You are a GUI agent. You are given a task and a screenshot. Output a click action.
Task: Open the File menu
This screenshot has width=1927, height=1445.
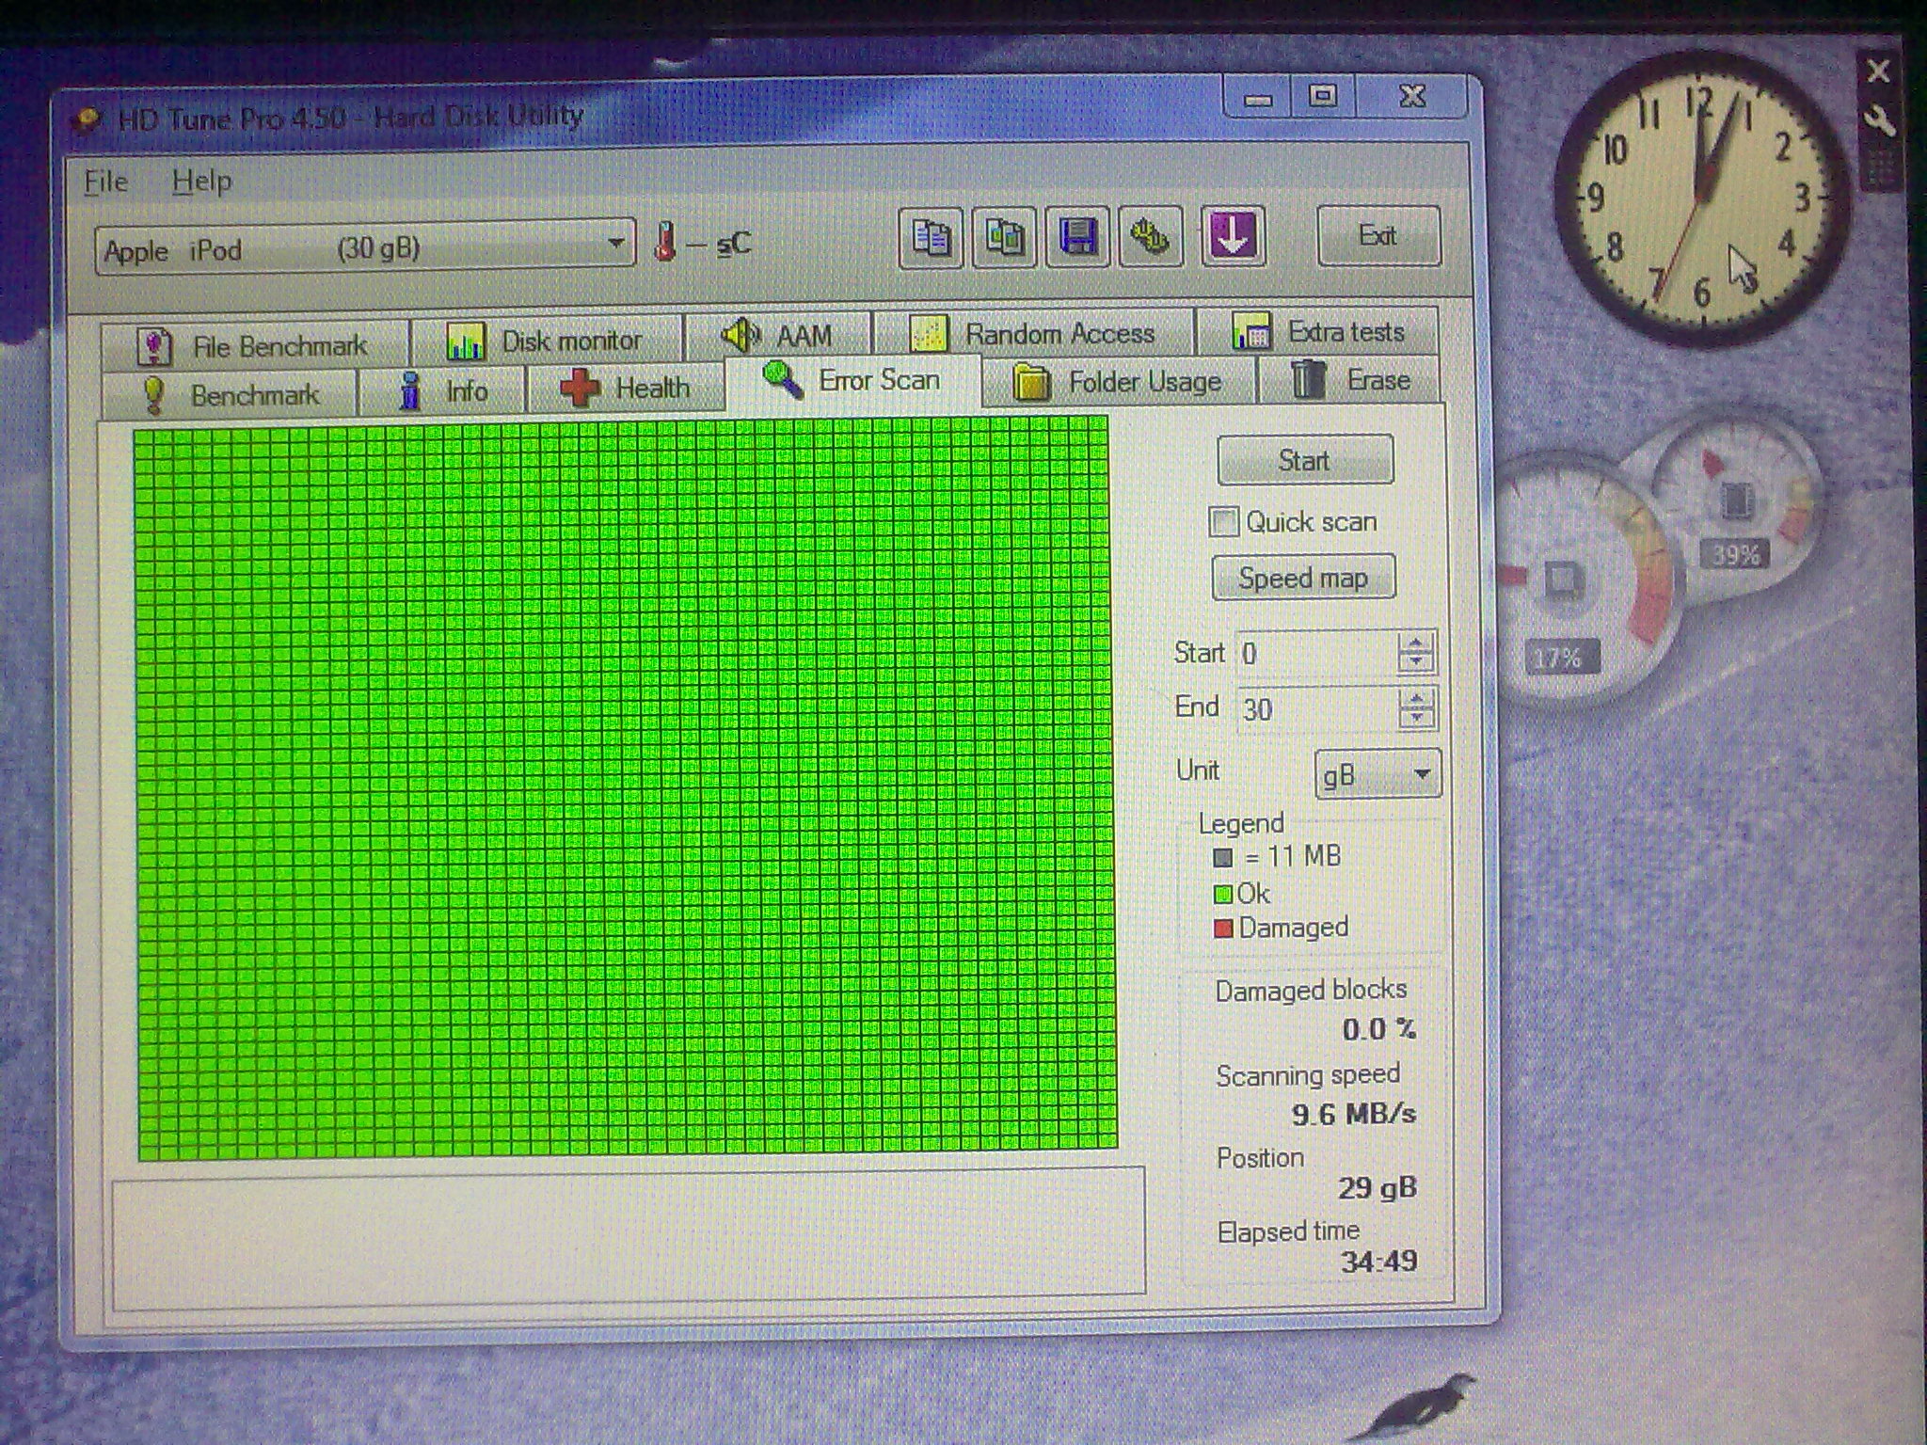tap(105, 181)
